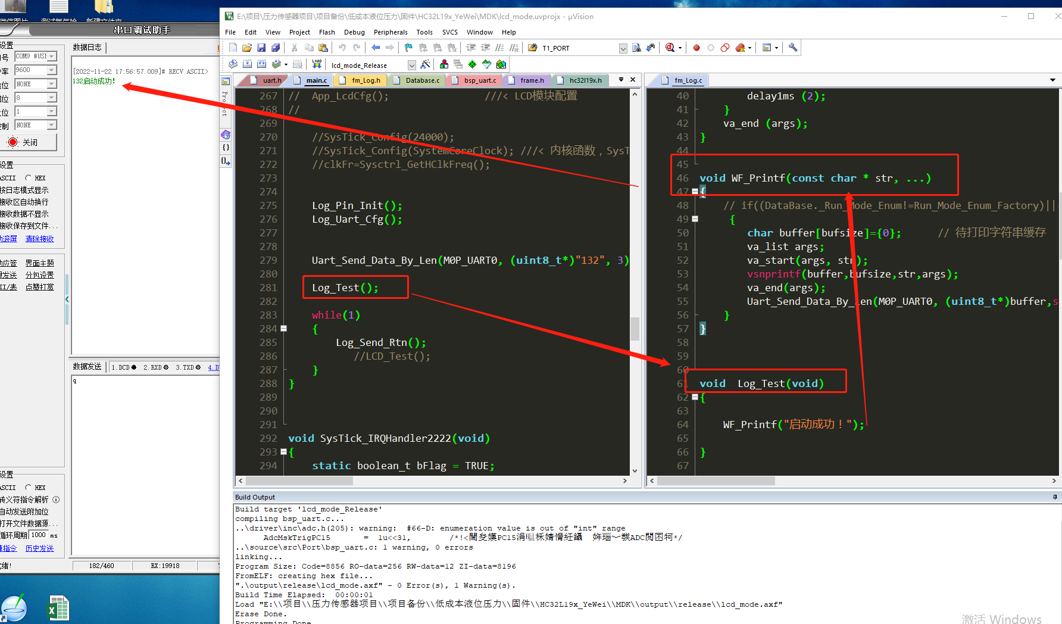The width and height of the screenshot is (1062, 624).
Task: Switch to the Database.c tab
Action: point(422,80)
